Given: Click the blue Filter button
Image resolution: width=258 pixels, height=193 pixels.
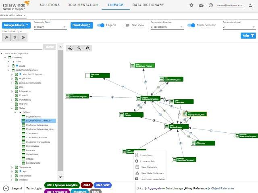Looking at the screenshot, I should pyautogui.click(x=248, y=35).
